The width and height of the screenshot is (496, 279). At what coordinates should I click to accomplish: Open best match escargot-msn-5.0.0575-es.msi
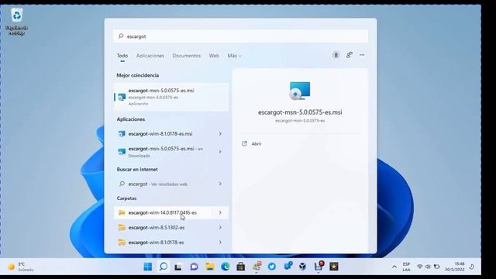(x=170, y=97)
